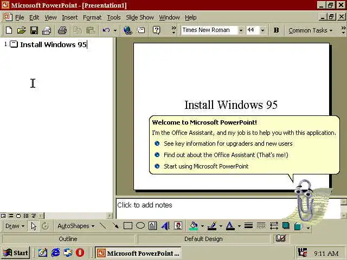Open the Slide Show menu
Image resolution: width=347 pixels, height=260 pixels.
(140, 17)
